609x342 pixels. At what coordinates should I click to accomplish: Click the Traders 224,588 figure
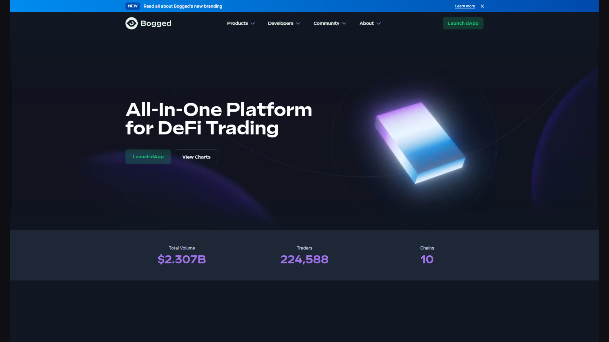pos(304,259)
